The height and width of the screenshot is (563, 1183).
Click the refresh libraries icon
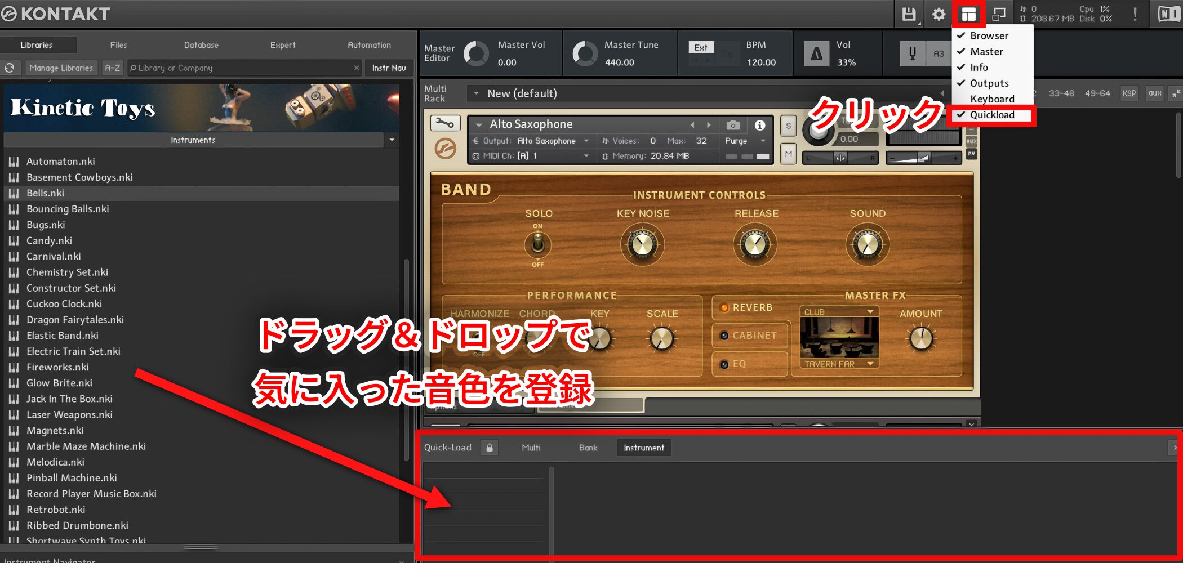coord(10,68)
